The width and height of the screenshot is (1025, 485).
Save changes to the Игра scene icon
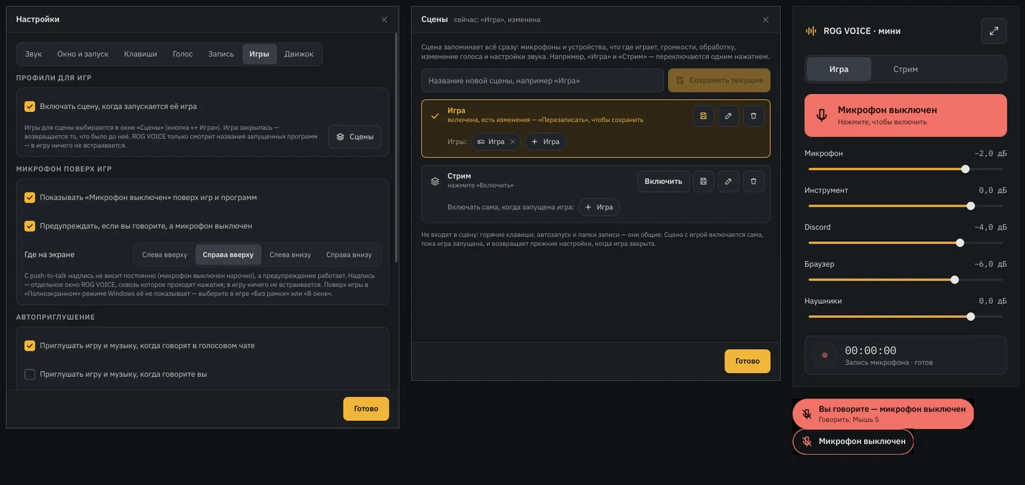(x=703, y=116)
